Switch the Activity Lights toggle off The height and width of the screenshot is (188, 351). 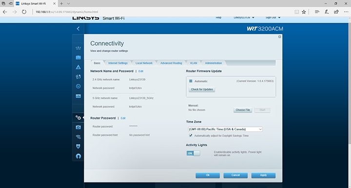[193, 153]
